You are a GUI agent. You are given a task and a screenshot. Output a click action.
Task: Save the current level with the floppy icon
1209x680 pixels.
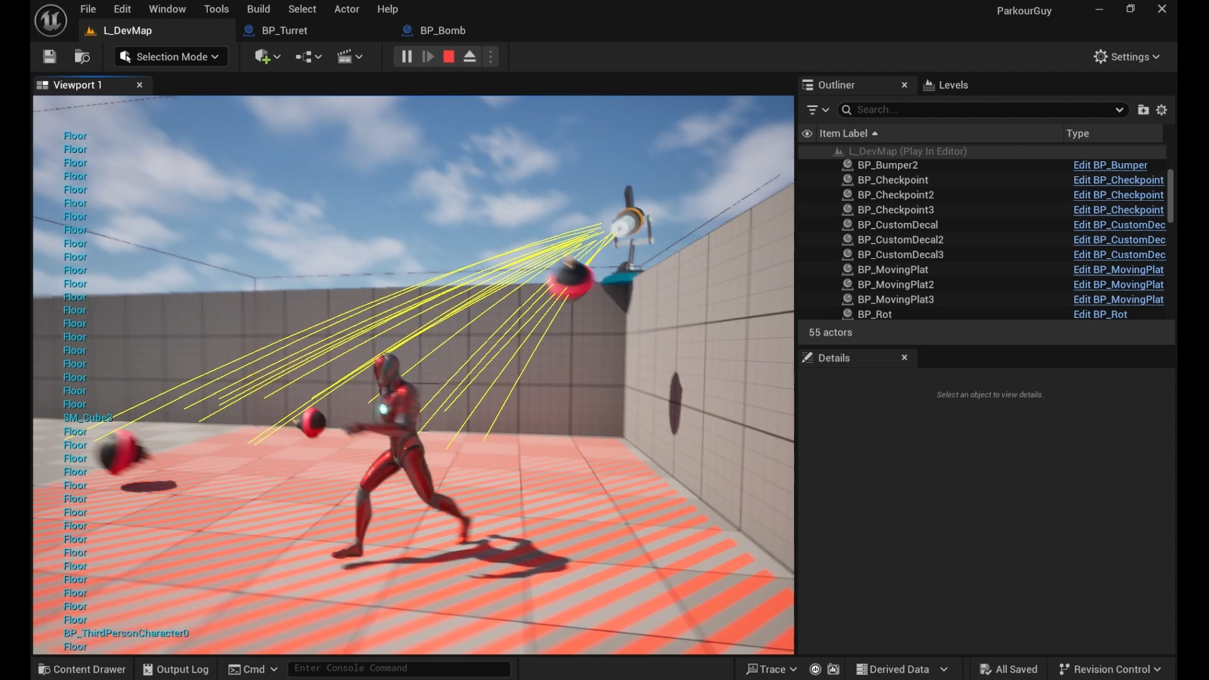(x=49, y=57)
